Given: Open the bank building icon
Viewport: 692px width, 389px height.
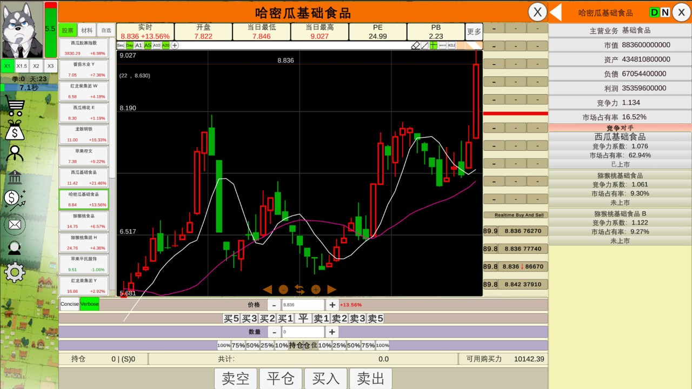Looking at the screenshot, I should tap(15, 177).
